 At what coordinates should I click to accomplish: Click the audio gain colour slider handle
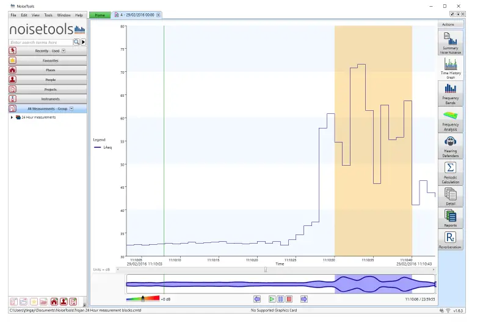tap(143, 298)
